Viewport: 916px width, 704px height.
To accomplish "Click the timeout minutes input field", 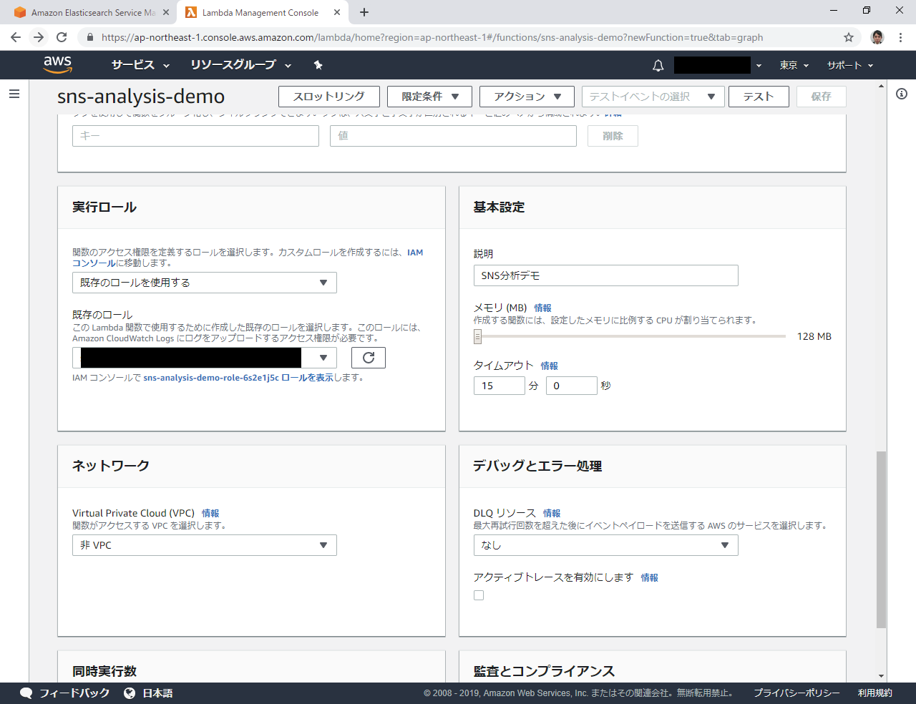I will (x=499, y=386).
